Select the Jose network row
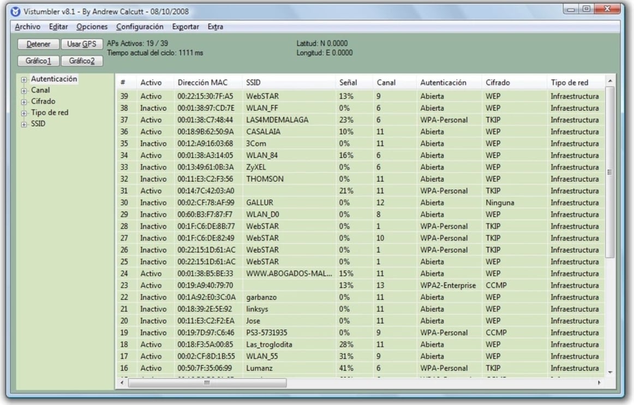 [x=361, y=321]
